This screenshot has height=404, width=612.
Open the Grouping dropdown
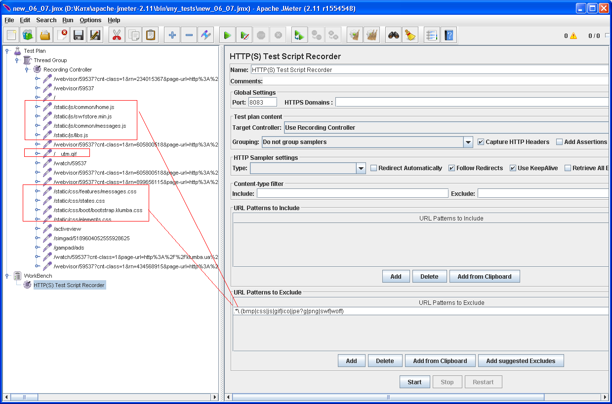467,142
